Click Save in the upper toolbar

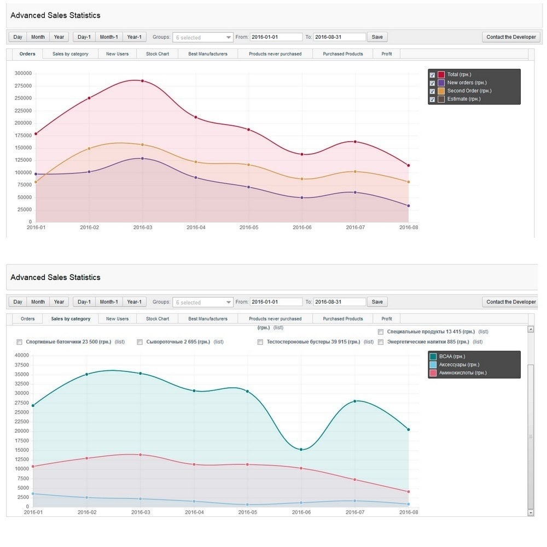coord(377,37)
